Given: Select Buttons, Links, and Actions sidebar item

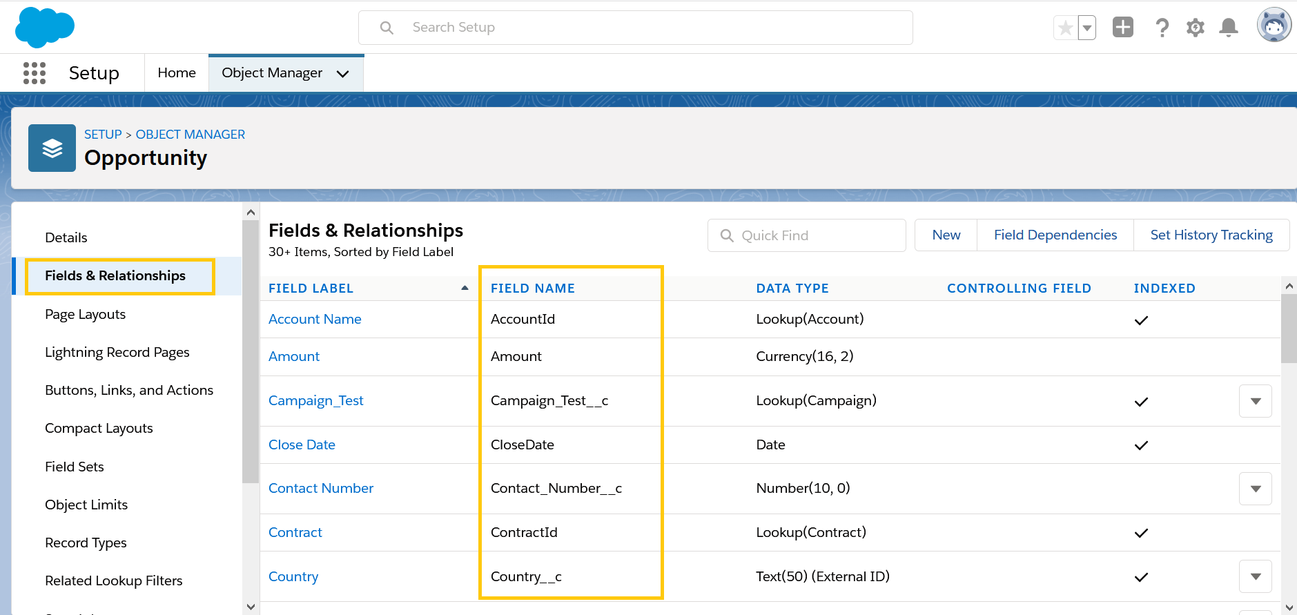Looking at the screenshot, I should (129, 390).
